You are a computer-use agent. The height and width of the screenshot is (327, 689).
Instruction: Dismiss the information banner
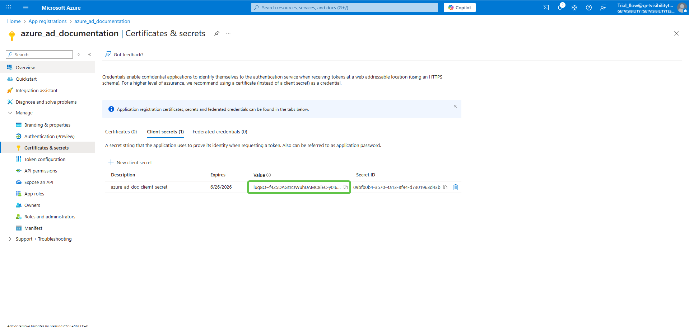pyautogui.click(x=455, y=106)
